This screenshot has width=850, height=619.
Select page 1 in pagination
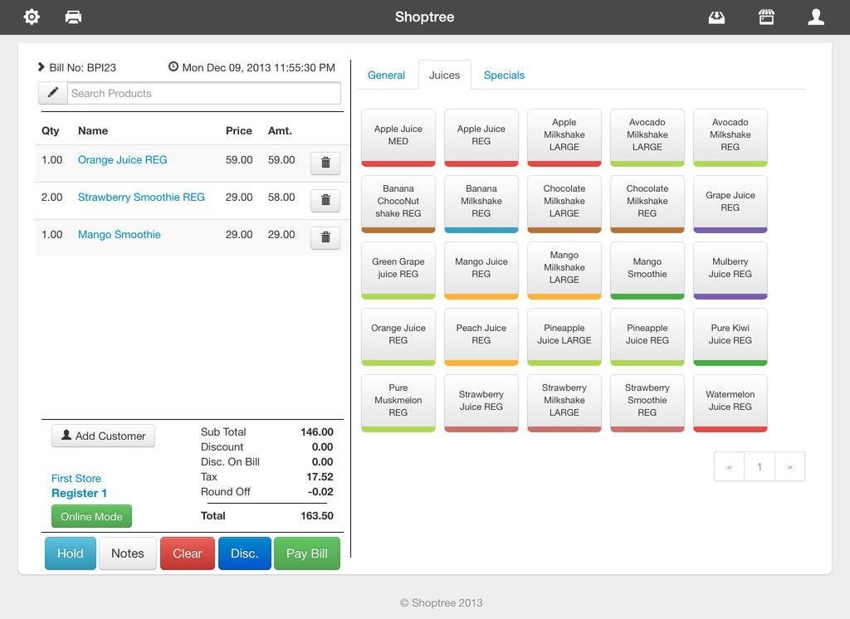pos(760,466)
